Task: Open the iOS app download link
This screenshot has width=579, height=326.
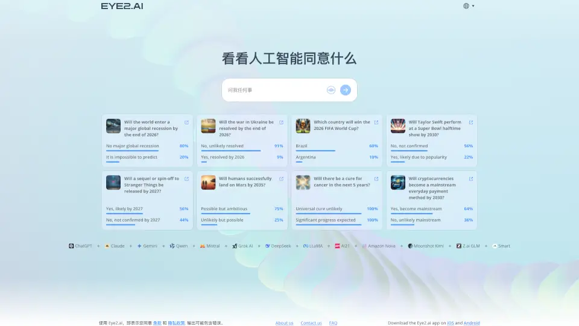Action: (x=450, y=323)
